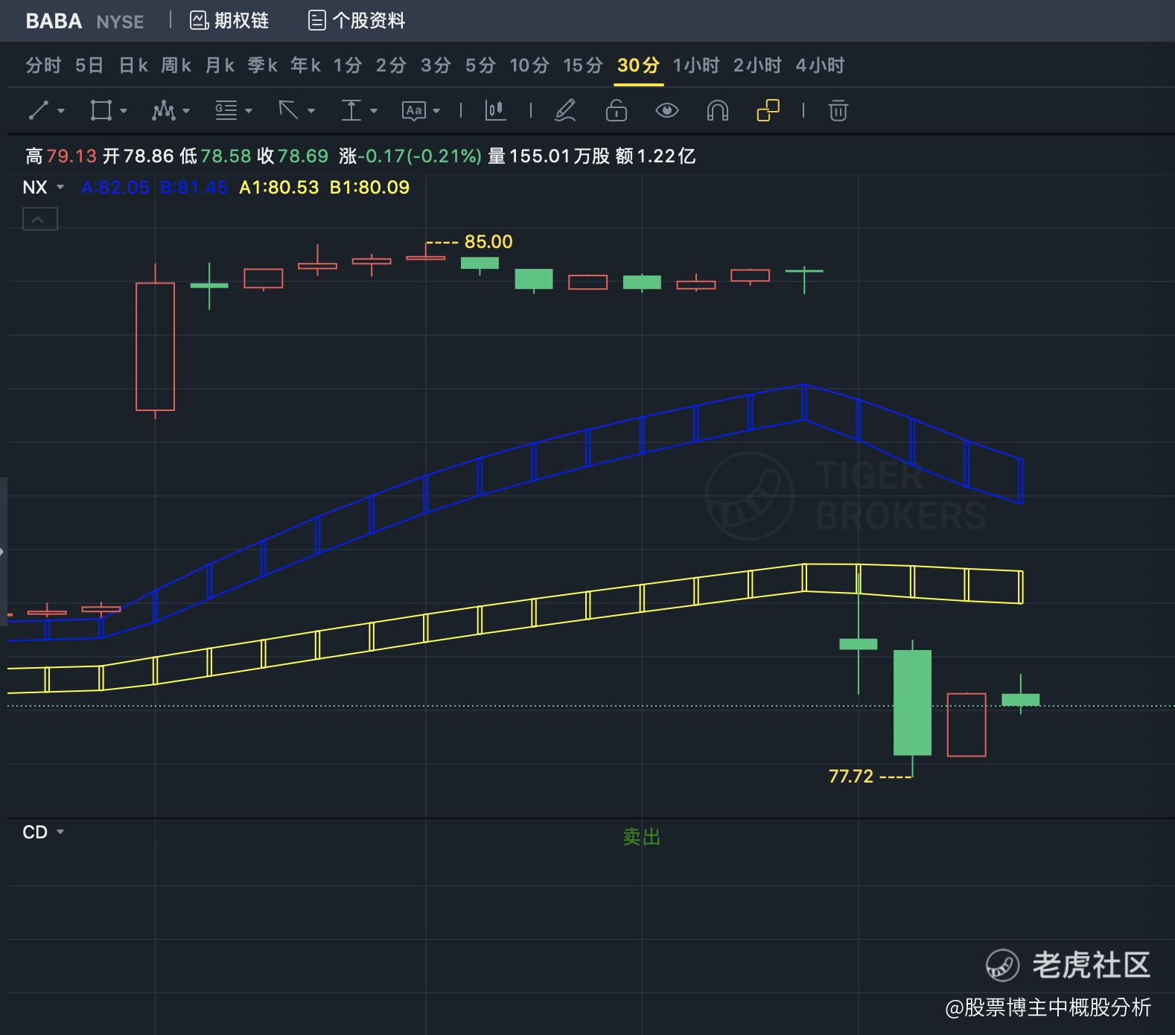Click the large red candlestick at the gap up
The image size is (1175, 1035).
(x=155, y=346)
